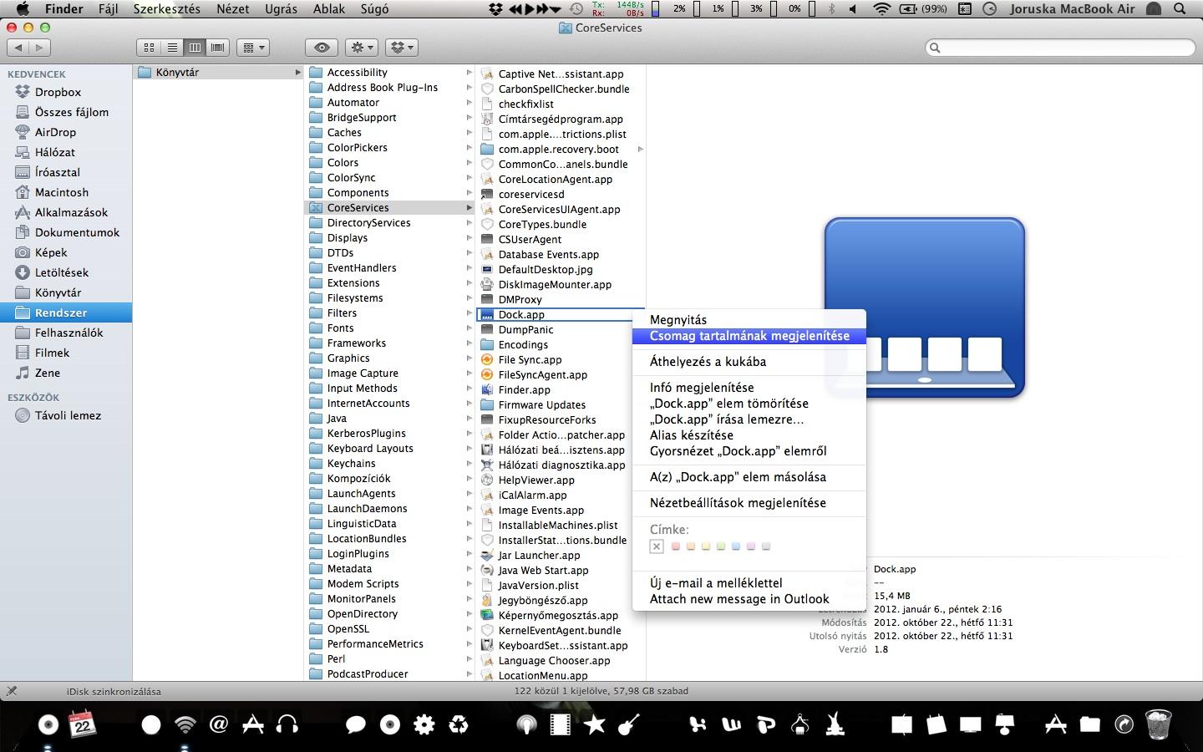Open Hálózat in the sidebar
1203x752 pixels.
coord(54,152)
